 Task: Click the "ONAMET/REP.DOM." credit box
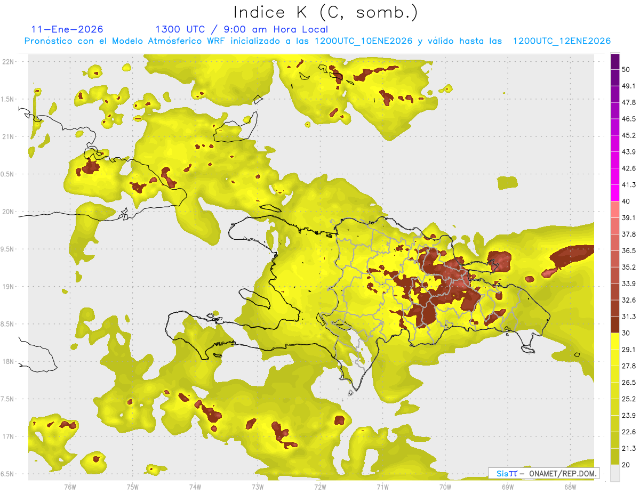coord(543,473)
